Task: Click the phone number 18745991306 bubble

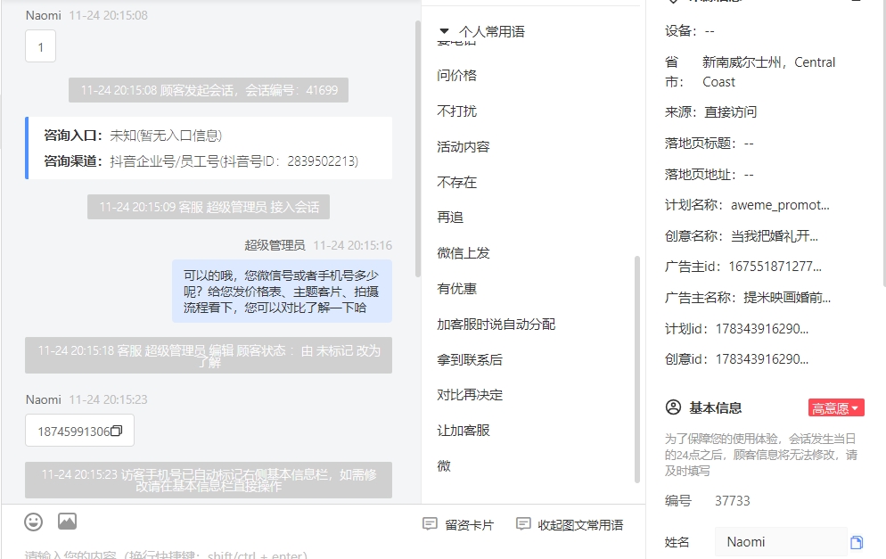Action: coord(79,431)
